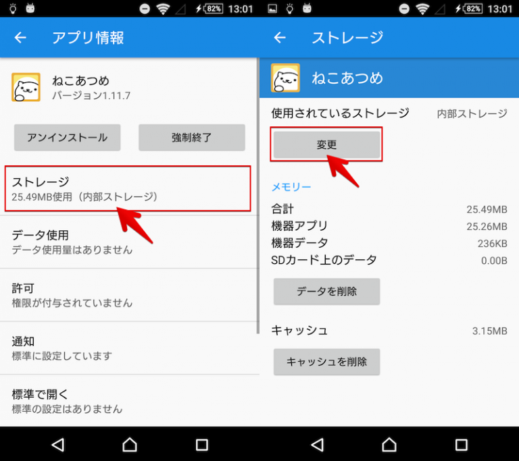Tap the アンインストール button

pyautogui.click(x=67, y=138)
